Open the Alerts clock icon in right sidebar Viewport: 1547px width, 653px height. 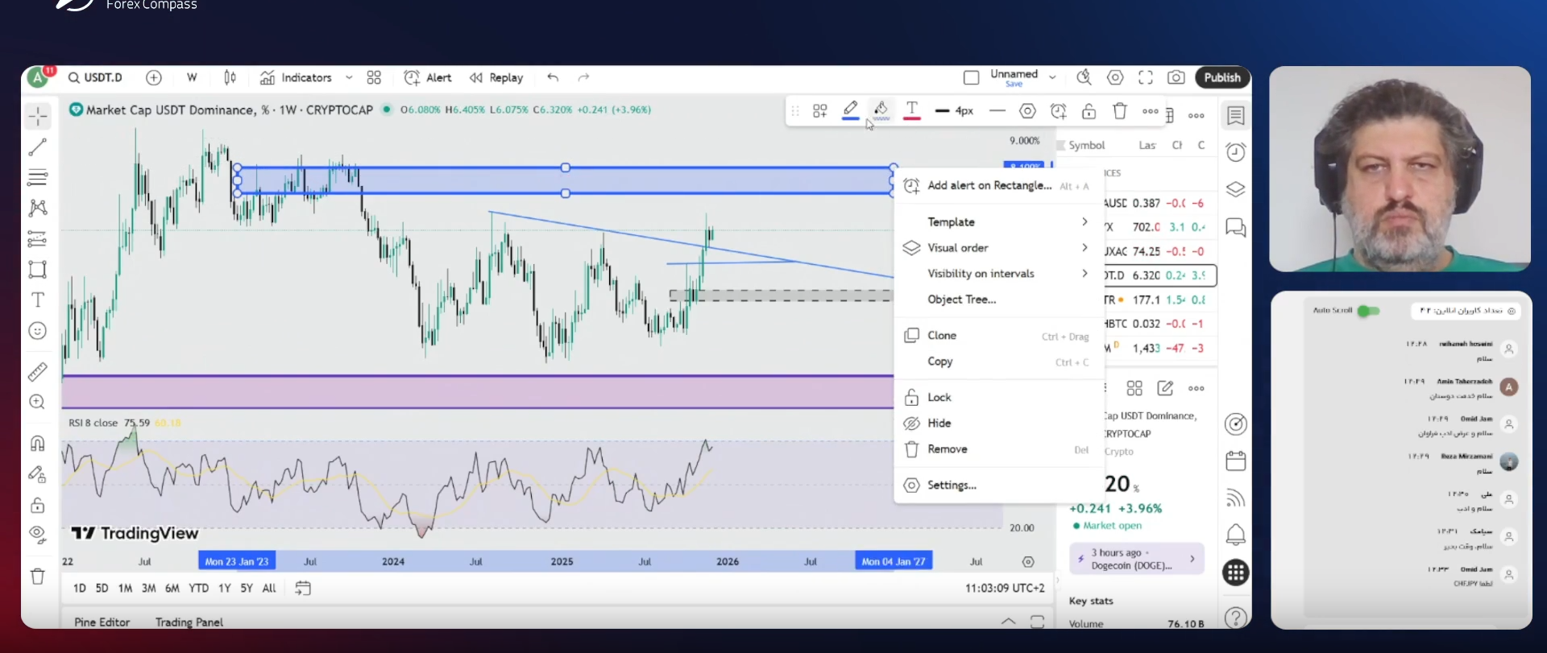[x=1235, y=152]
